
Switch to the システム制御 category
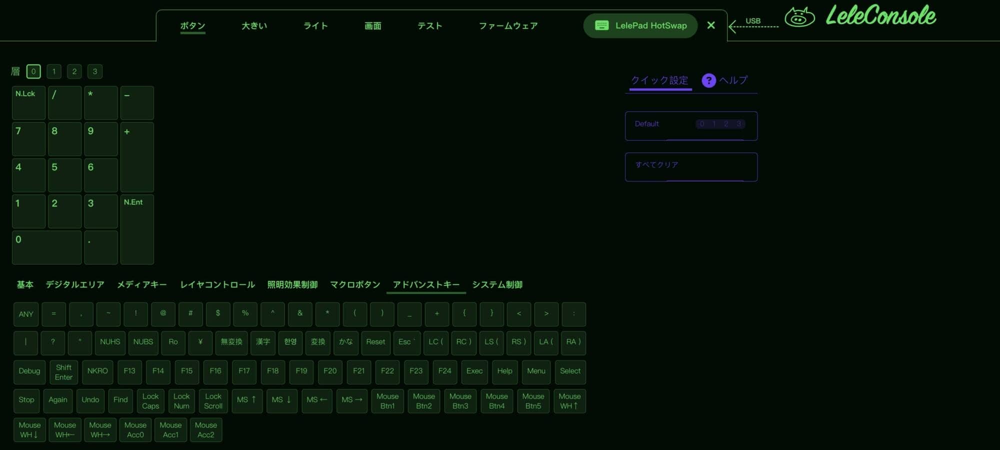(497, 284)
